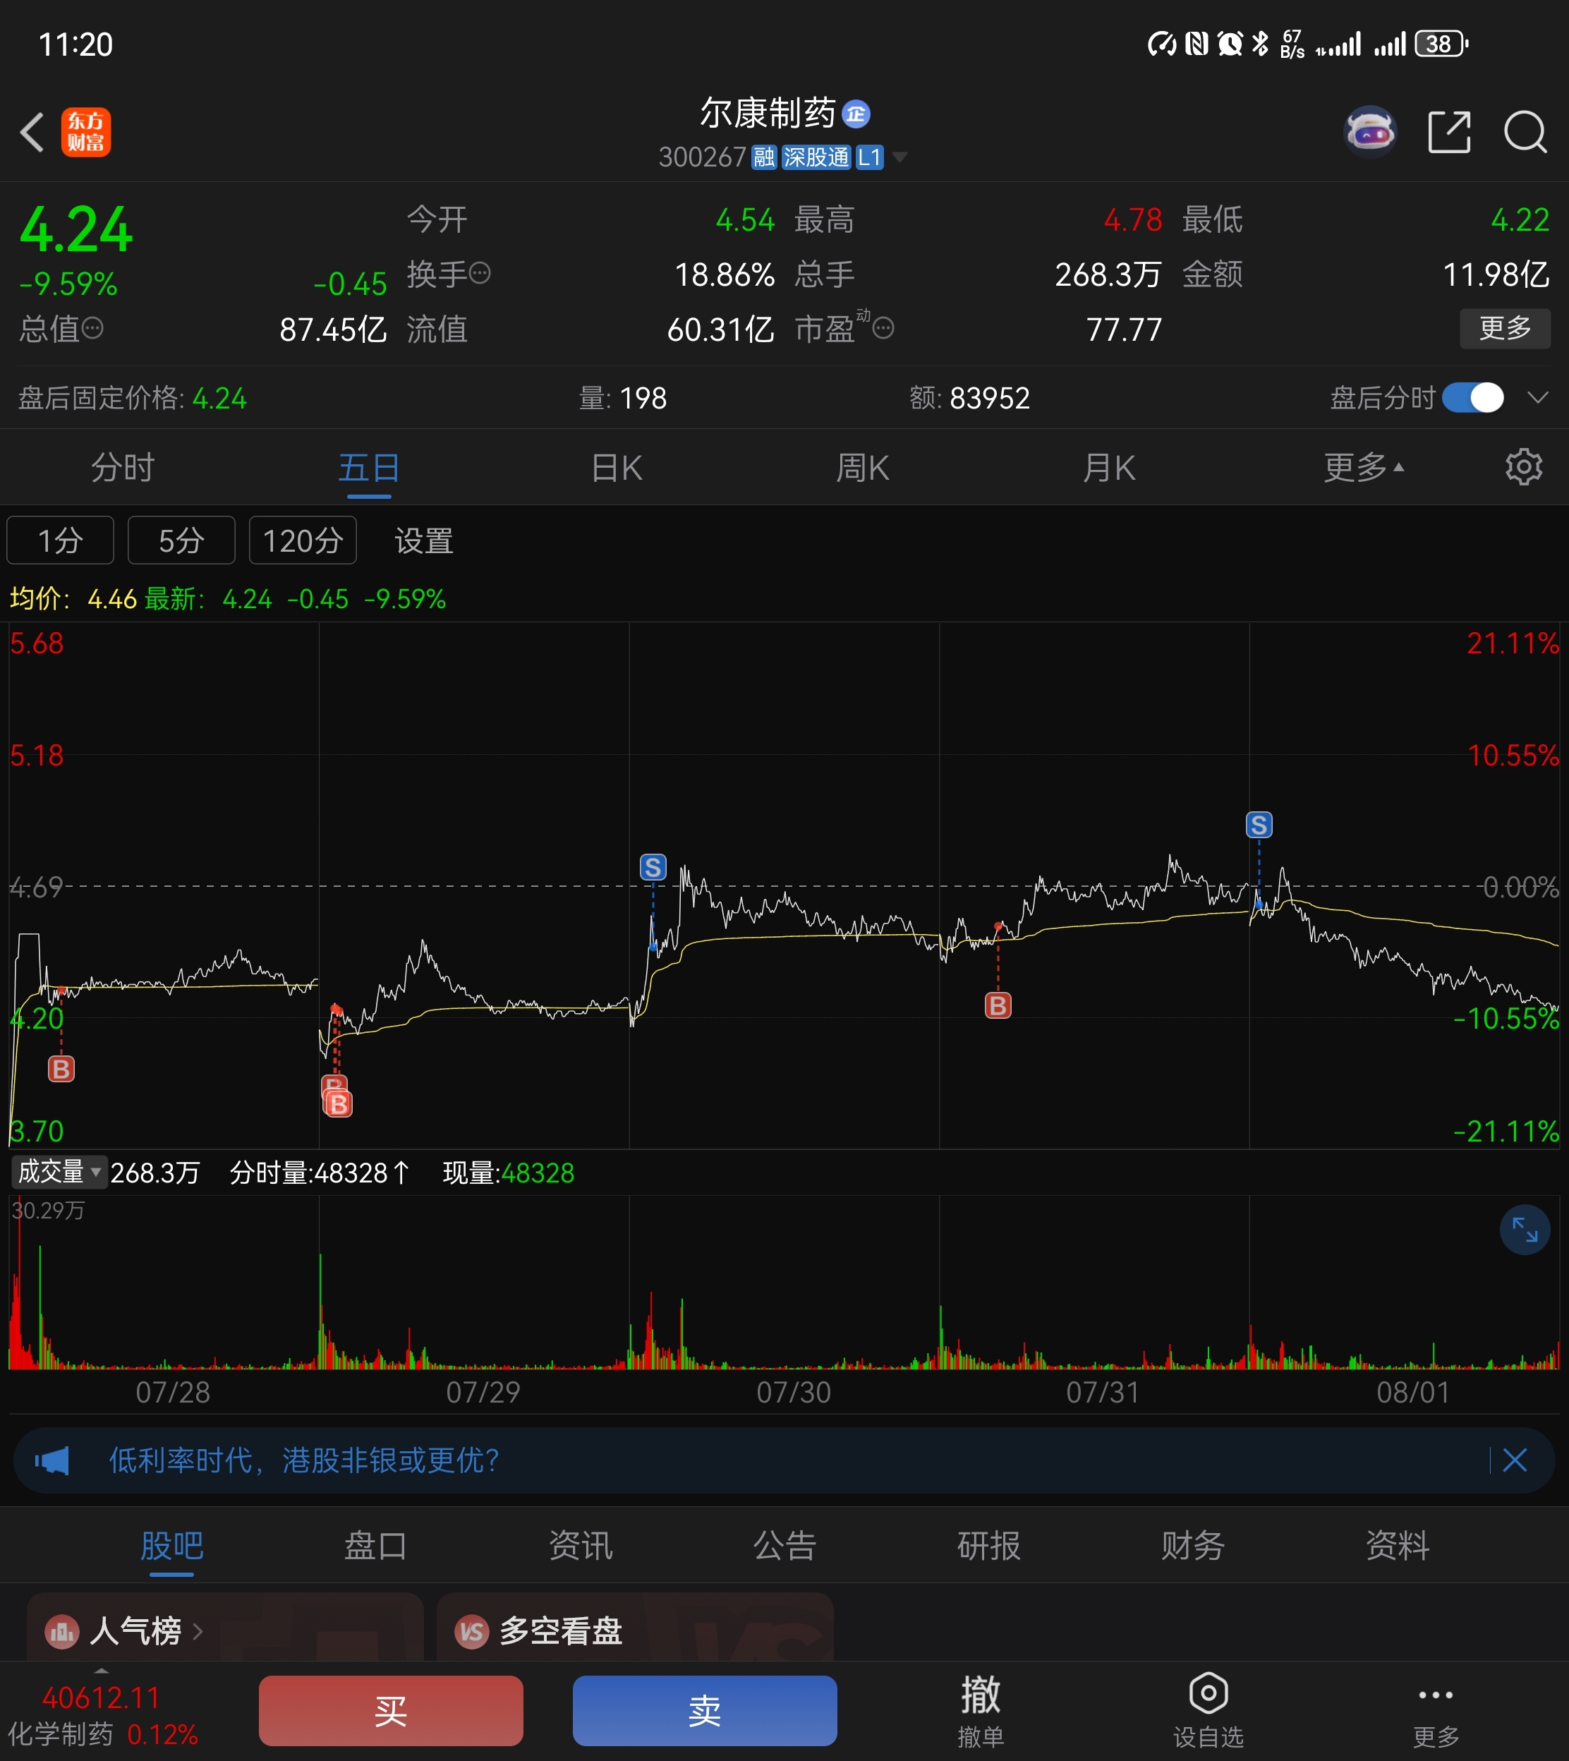Tap the B buy marker on 07/31

(x=998, y=1005)
